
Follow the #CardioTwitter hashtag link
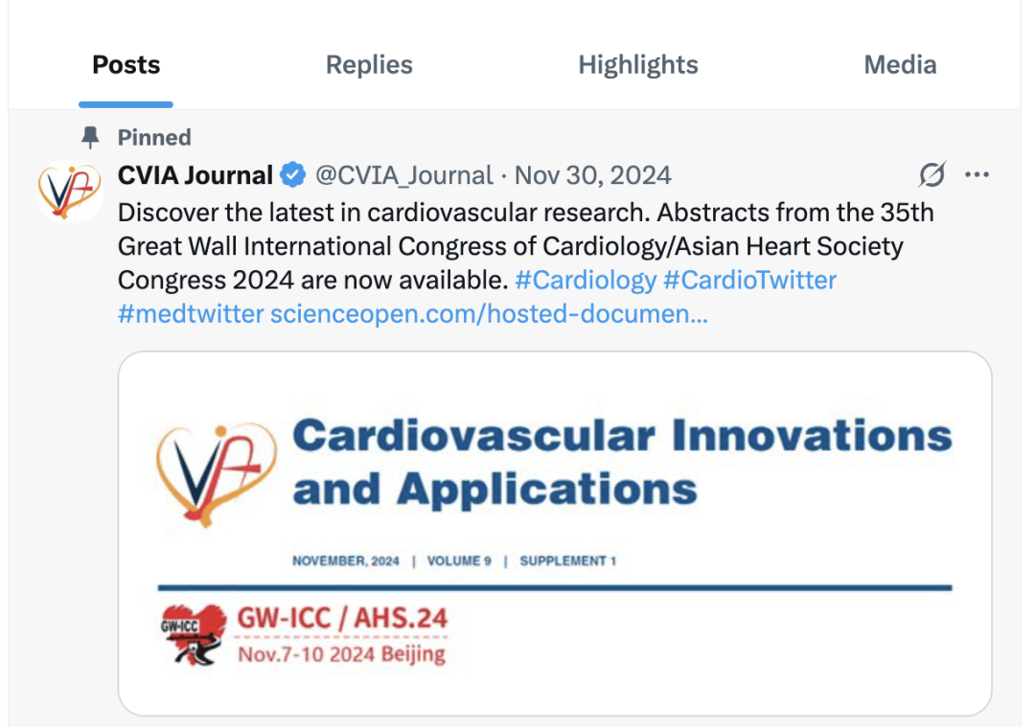[x=750, y=280]
